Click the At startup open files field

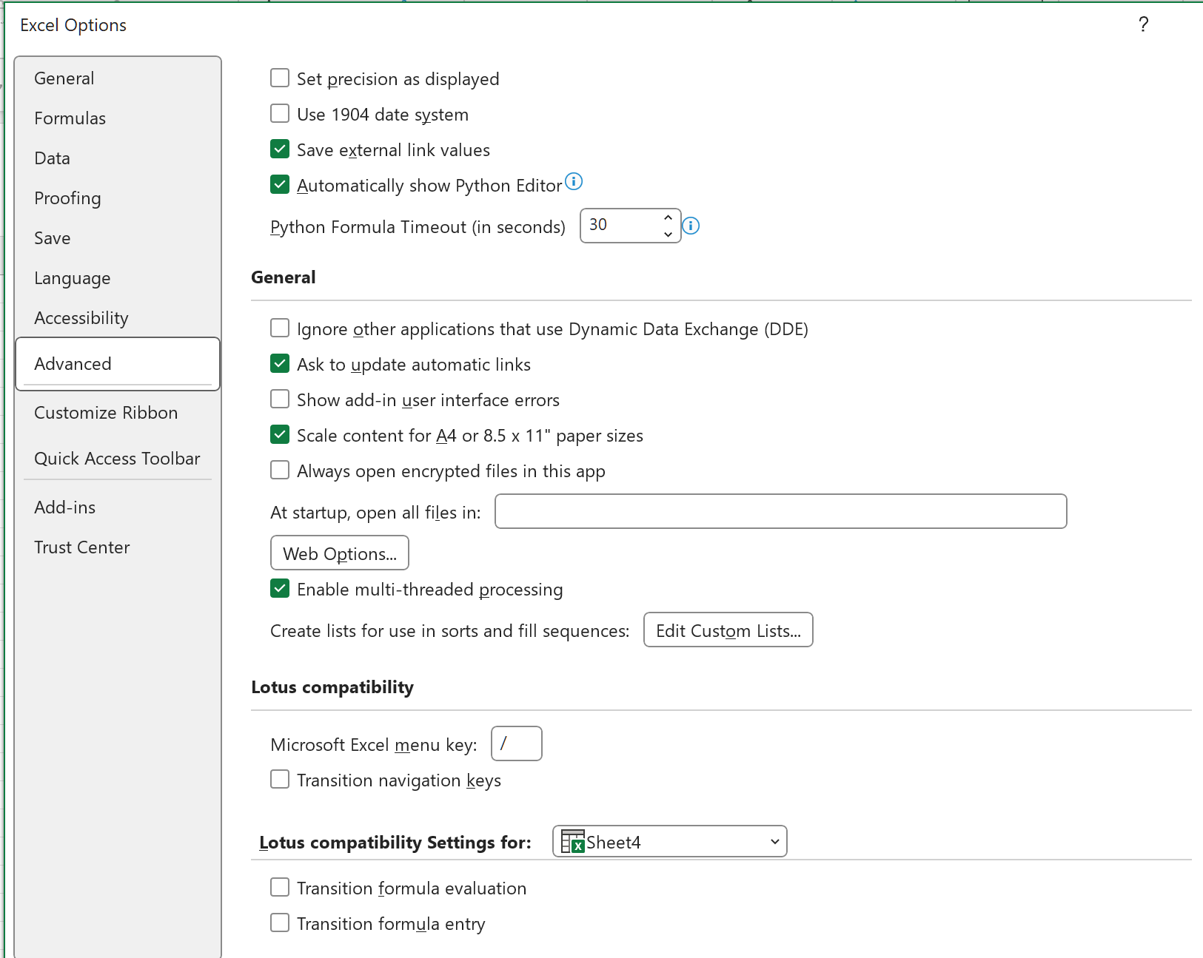(x=780, y=512)
